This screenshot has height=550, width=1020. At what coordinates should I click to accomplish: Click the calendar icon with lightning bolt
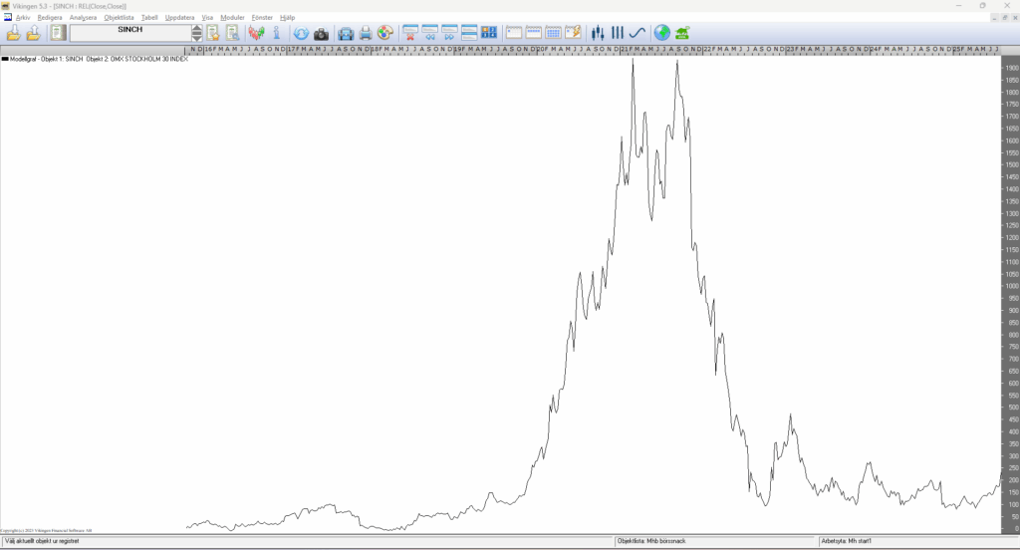pos(573,33)
